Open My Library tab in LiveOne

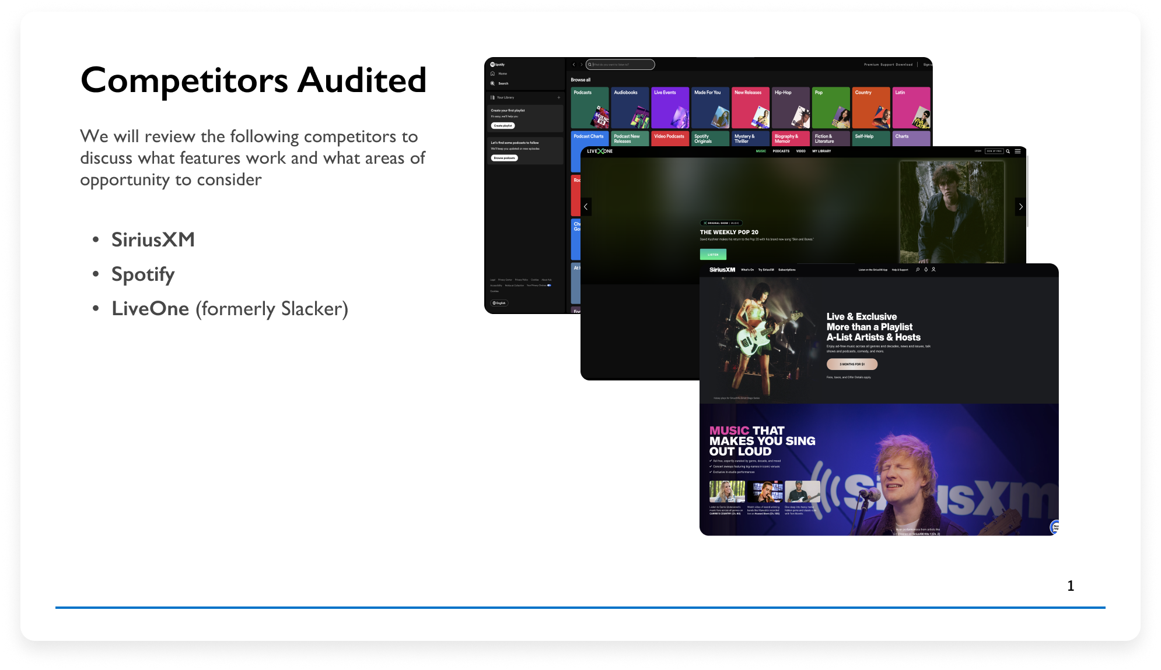pos(821,151)
